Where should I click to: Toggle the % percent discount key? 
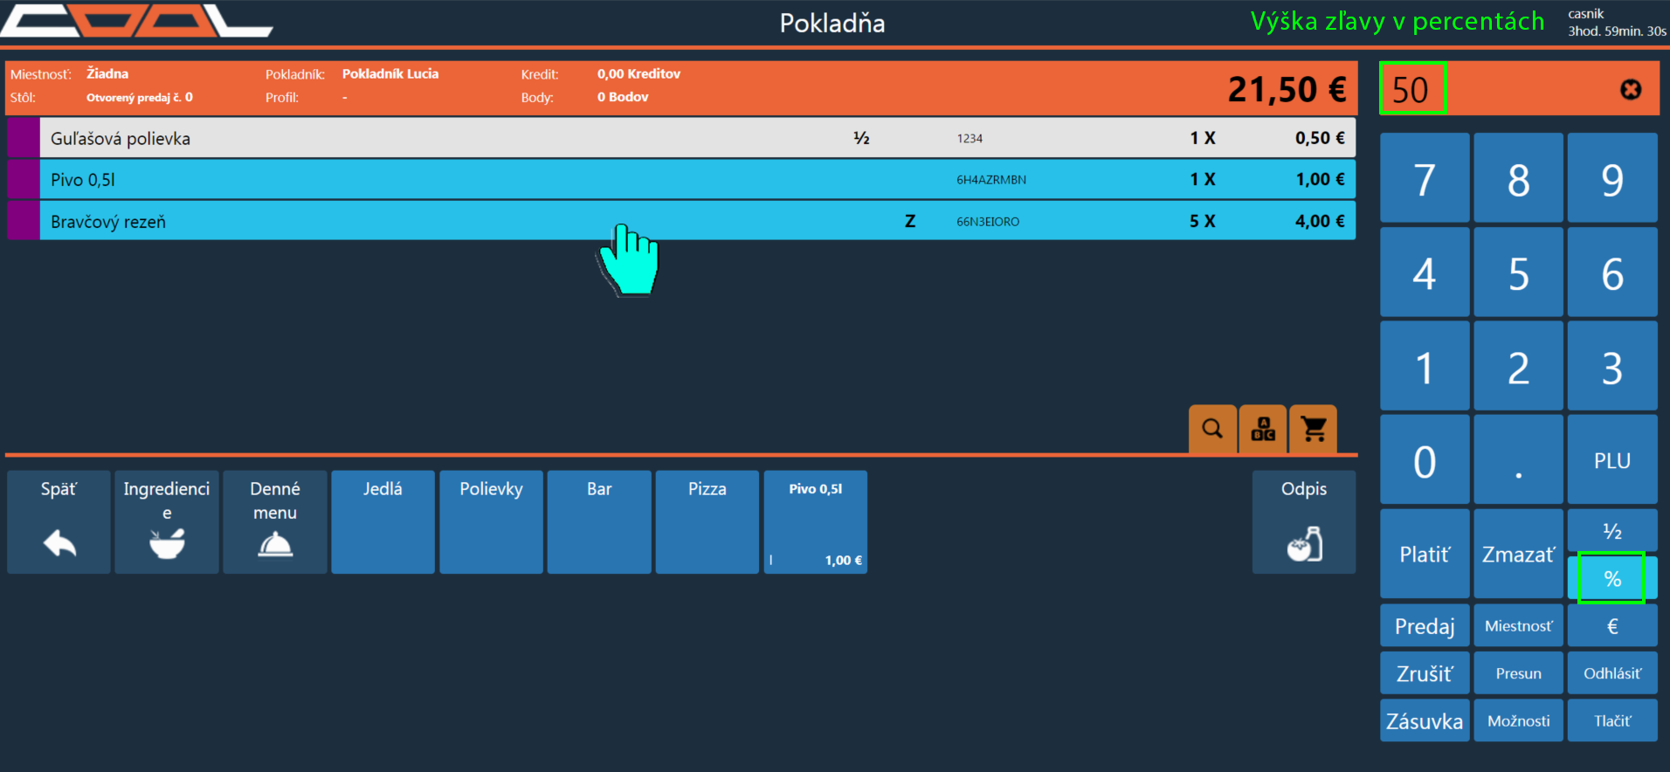pyautogui.click(x=1611, y=578)
